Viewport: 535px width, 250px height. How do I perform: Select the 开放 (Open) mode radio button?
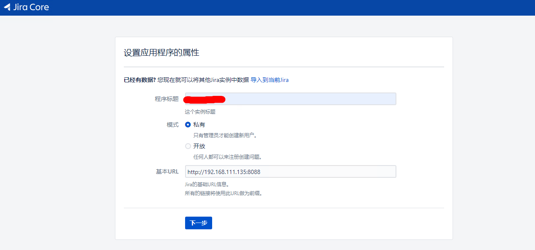188,146
